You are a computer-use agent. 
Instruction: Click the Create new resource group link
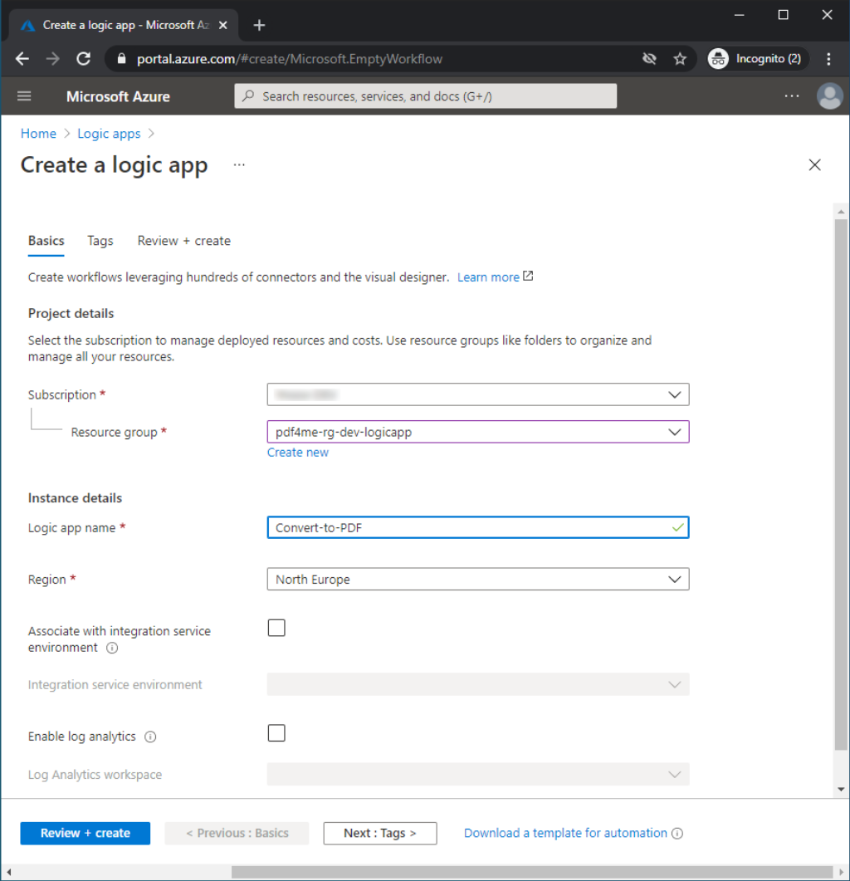point(297,453)
